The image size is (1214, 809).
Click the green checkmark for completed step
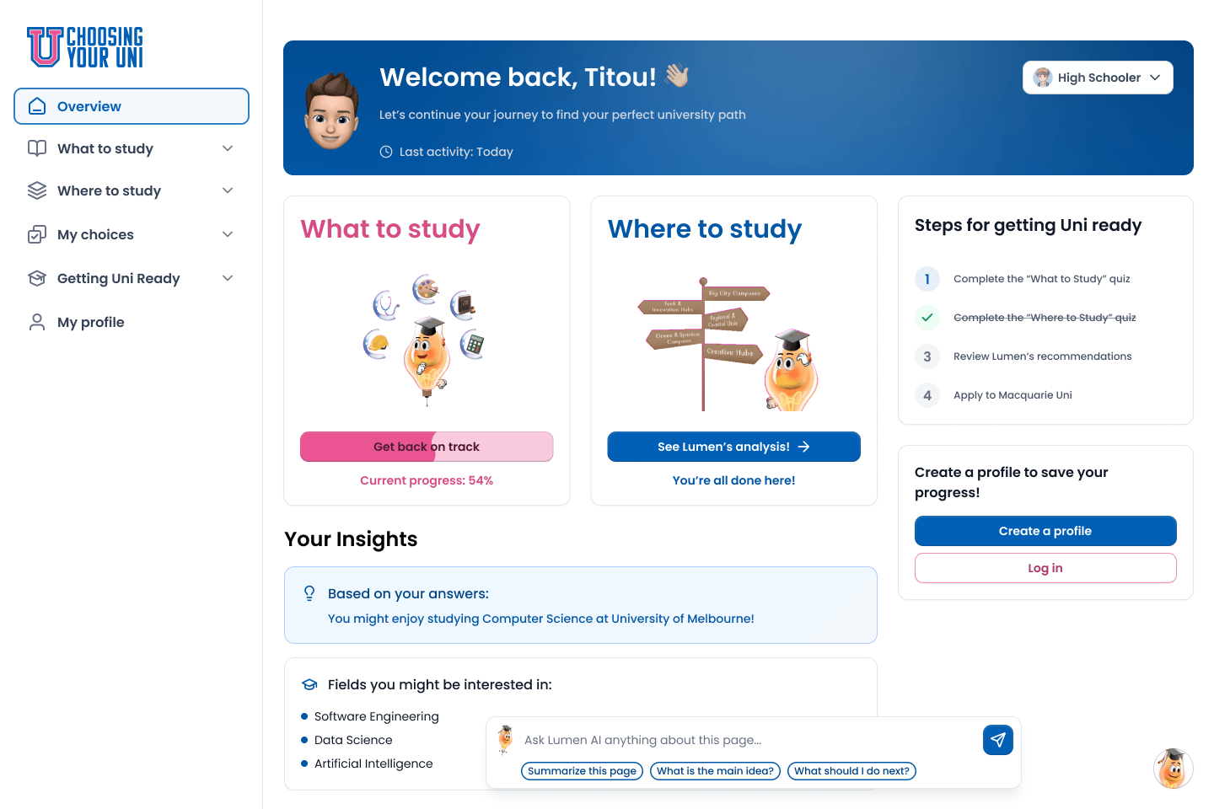tap(927, 318)
